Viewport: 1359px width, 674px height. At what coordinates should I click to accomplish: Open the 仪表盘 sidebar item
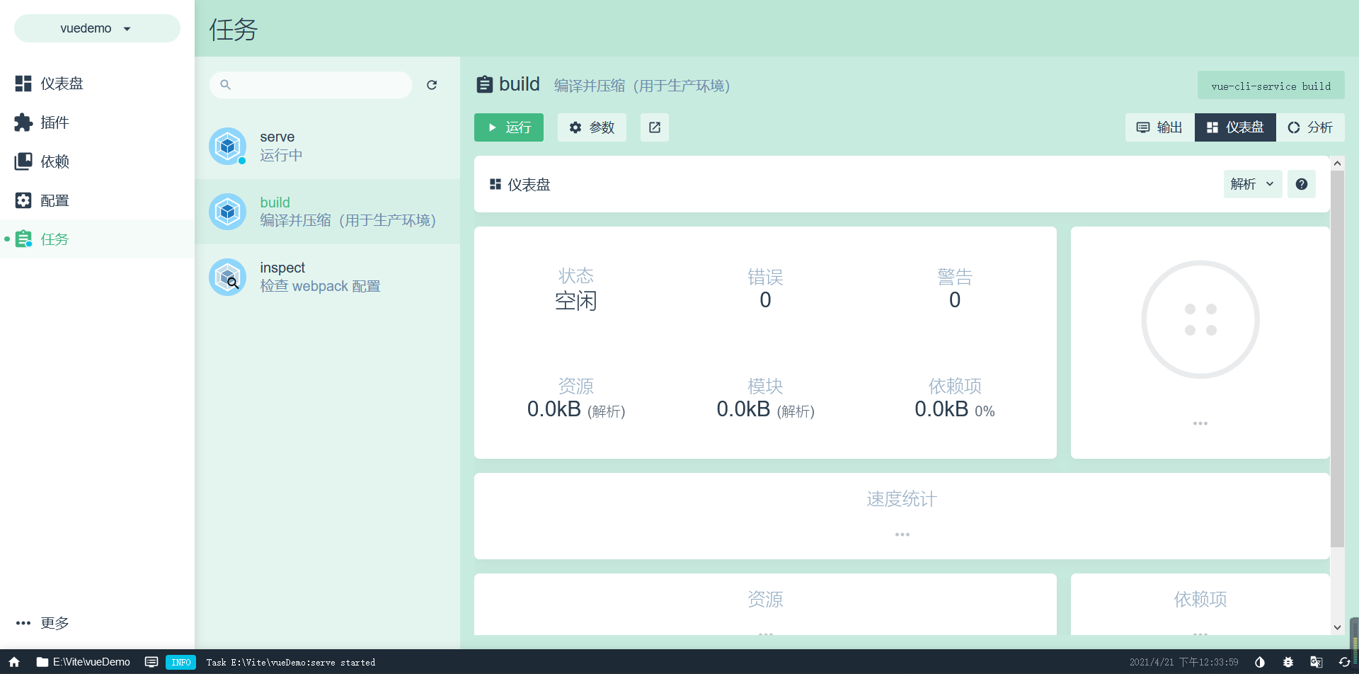(97, 84)
